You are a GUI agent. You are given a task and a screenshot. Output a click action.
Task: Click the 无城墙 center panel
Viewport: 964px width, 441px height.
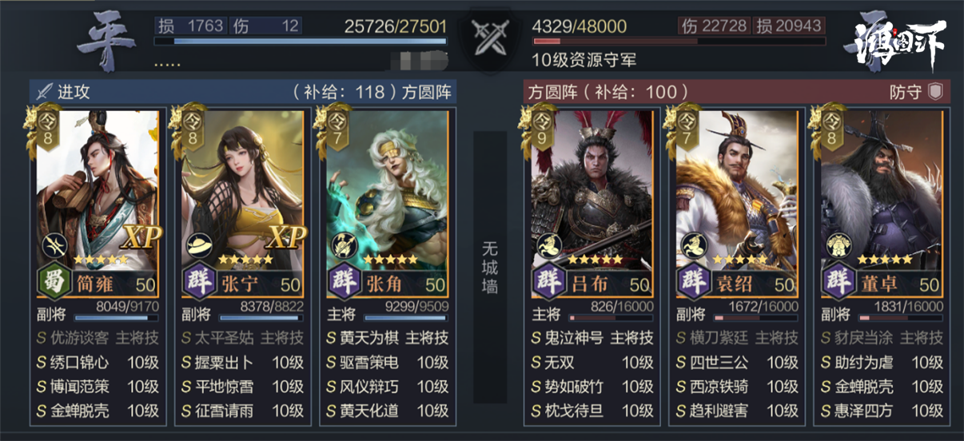click(489, 264)
